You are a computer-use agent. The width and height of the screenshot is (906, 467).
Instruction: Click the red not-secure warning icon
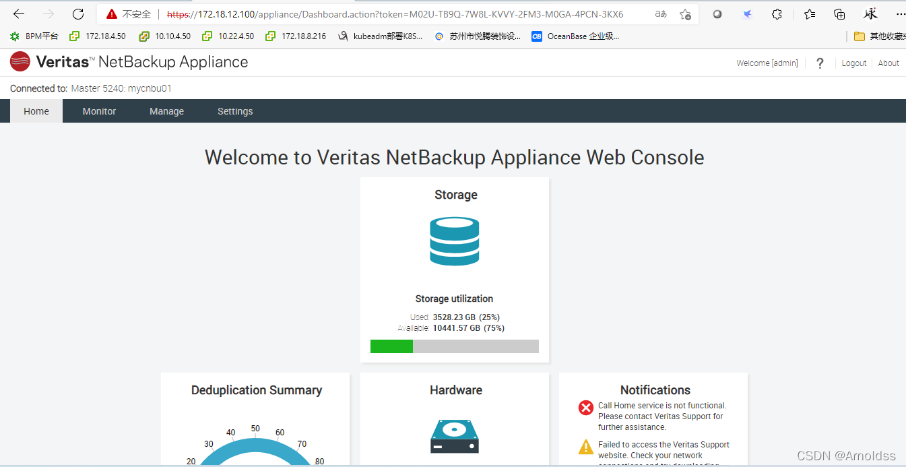(x=112, y=14)
